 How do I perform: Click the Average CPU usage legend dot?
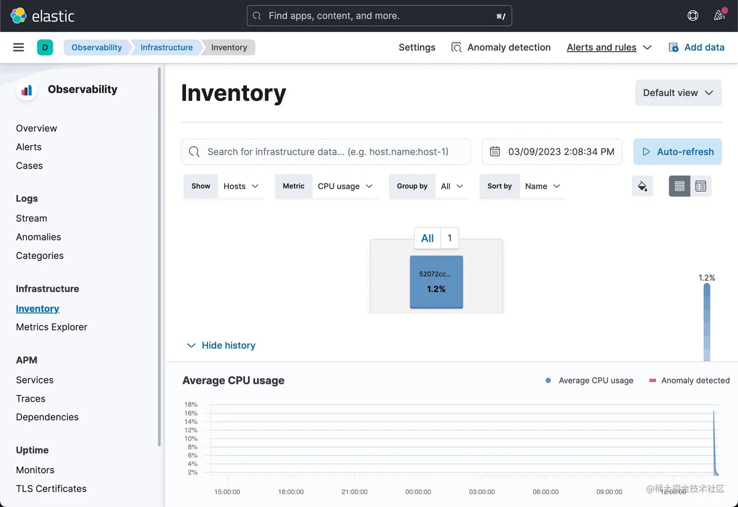coord(548,380)
